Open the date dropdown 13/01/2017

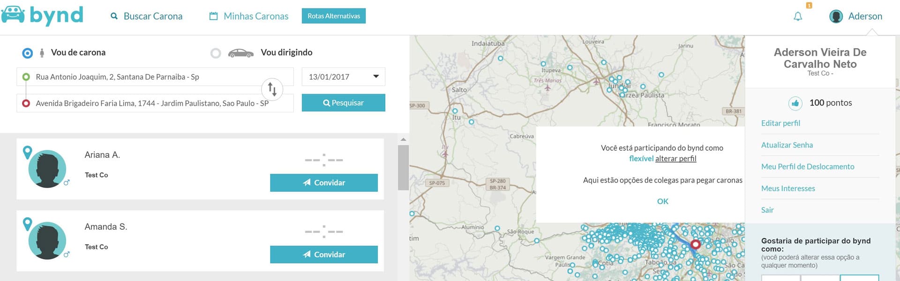[x=343, y=77]
